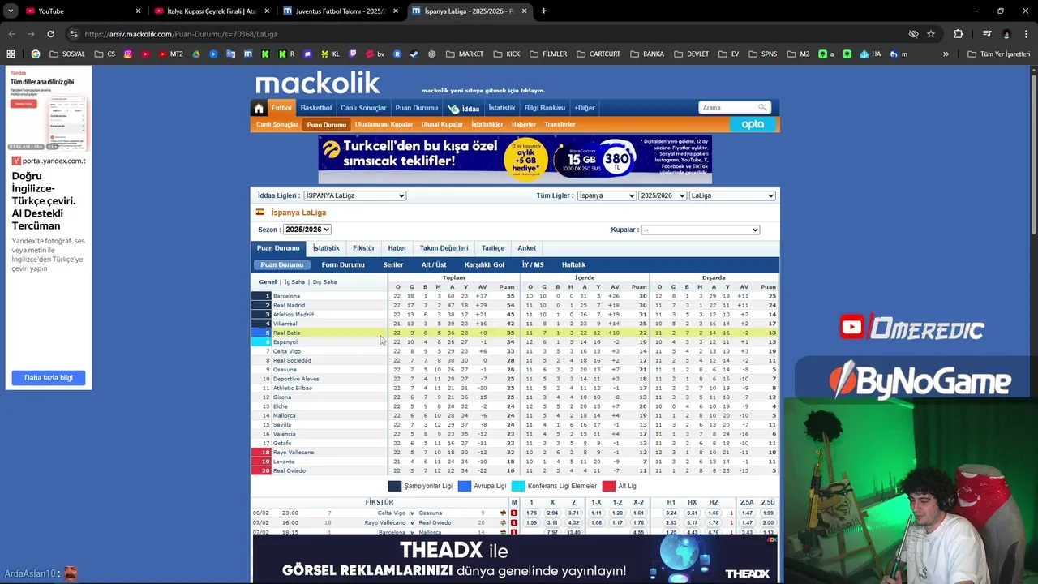This screenshot has width=1038, height=584.
Task: Click the search magnifier icon in mackolik bar
Action: [x=762, y=107]
